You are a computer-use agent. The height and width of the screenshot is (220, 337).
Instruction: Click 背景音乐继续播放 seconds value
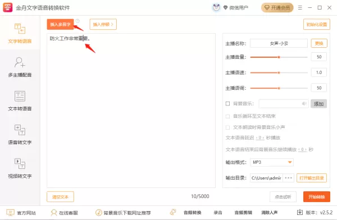[x=302, y=149]
